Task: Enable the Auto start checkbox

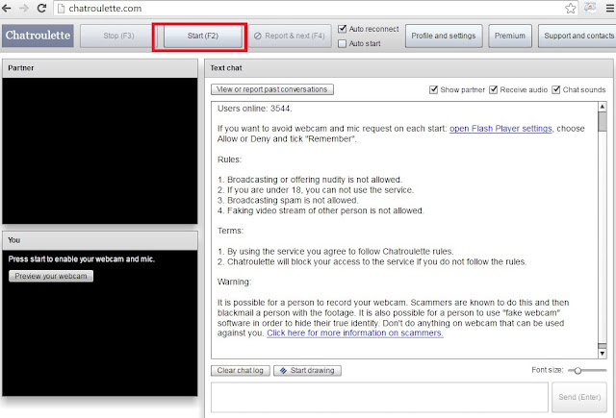Action: [343, 43]
